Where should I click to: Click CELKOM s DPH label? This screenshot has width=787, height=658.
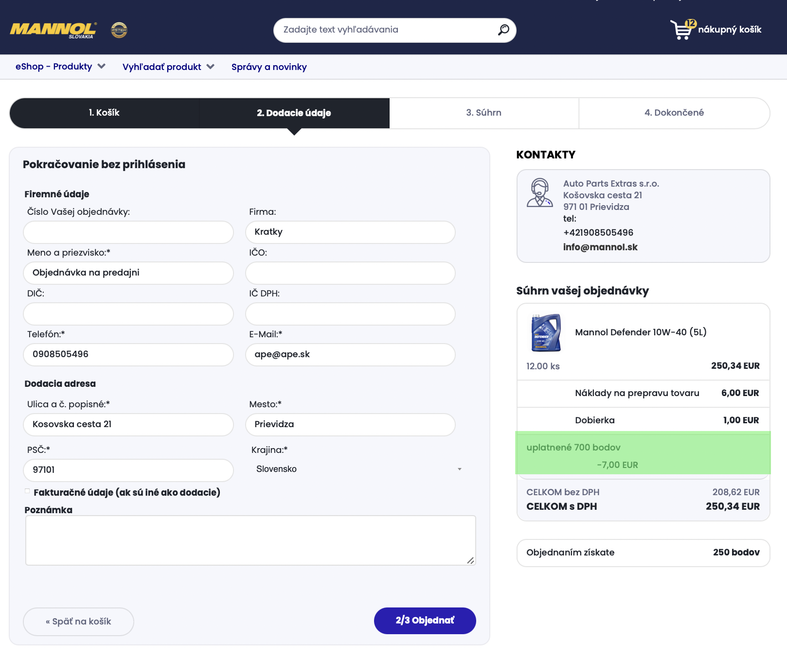point(562,506)
